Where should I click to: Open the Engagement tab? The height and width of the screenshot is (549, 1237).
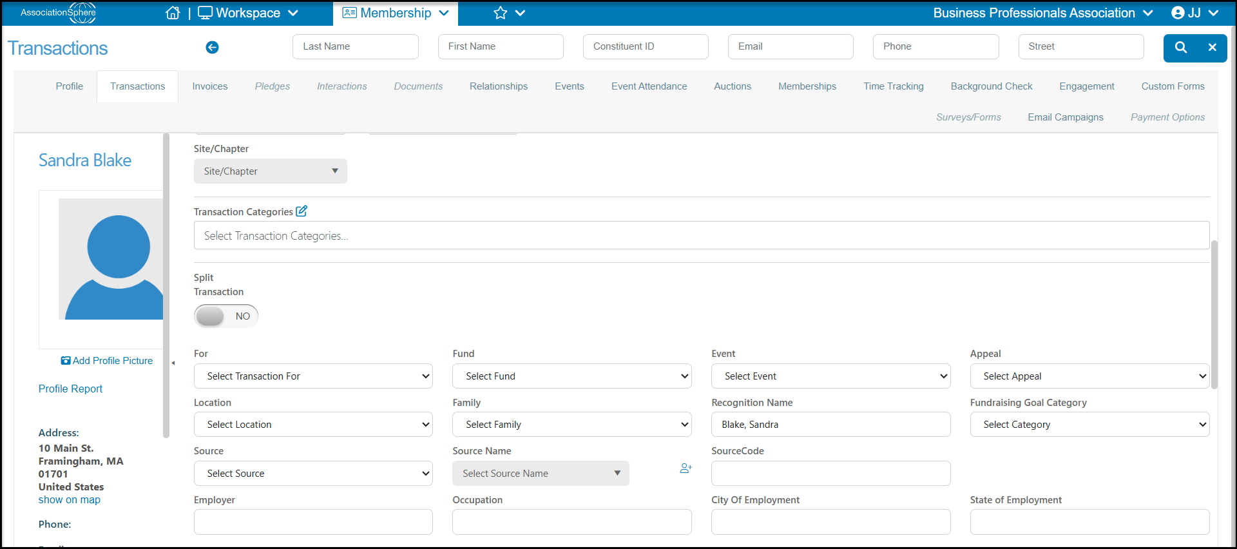[x=1087, y=86]
